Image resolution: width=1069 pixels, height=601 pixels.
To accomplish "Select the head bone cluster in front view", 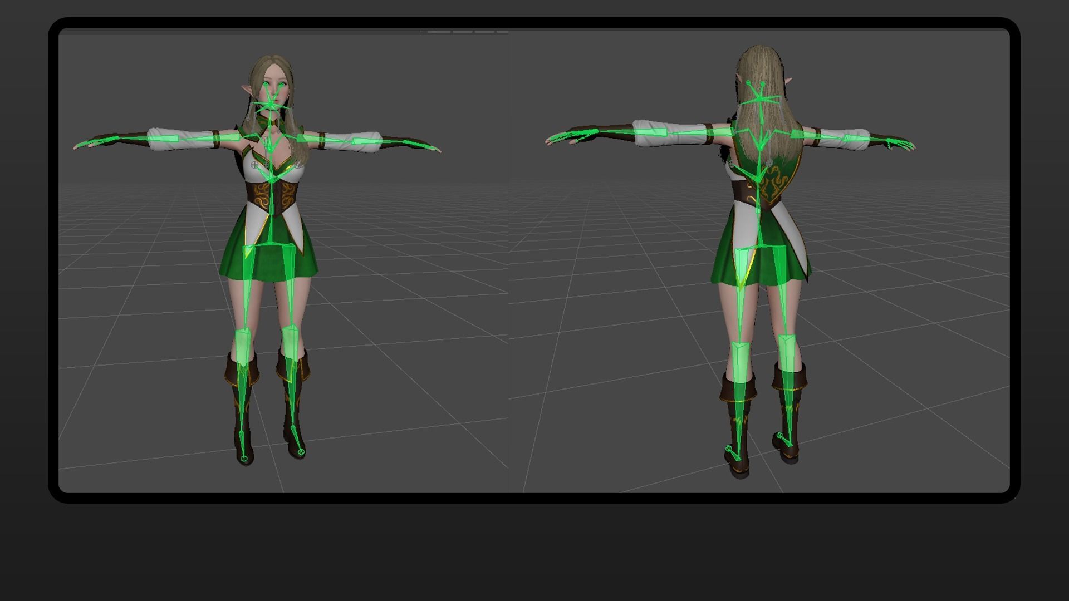I will 271,104.
